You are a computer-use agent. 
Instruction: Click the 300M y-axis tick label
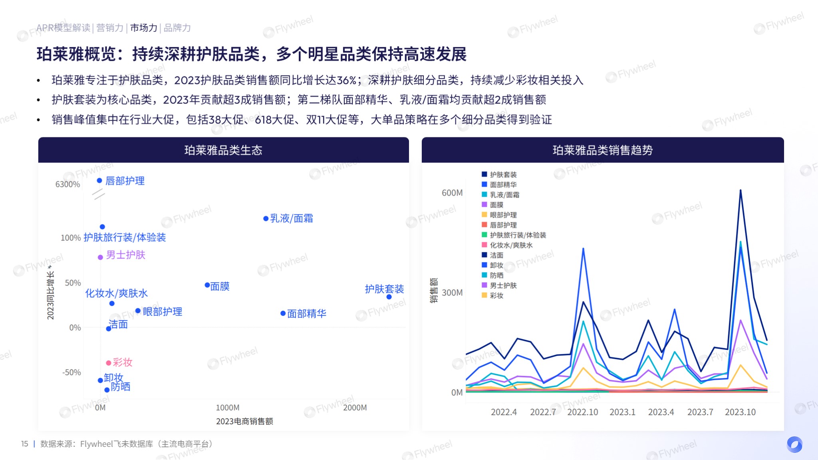click(x=452, y=293)
